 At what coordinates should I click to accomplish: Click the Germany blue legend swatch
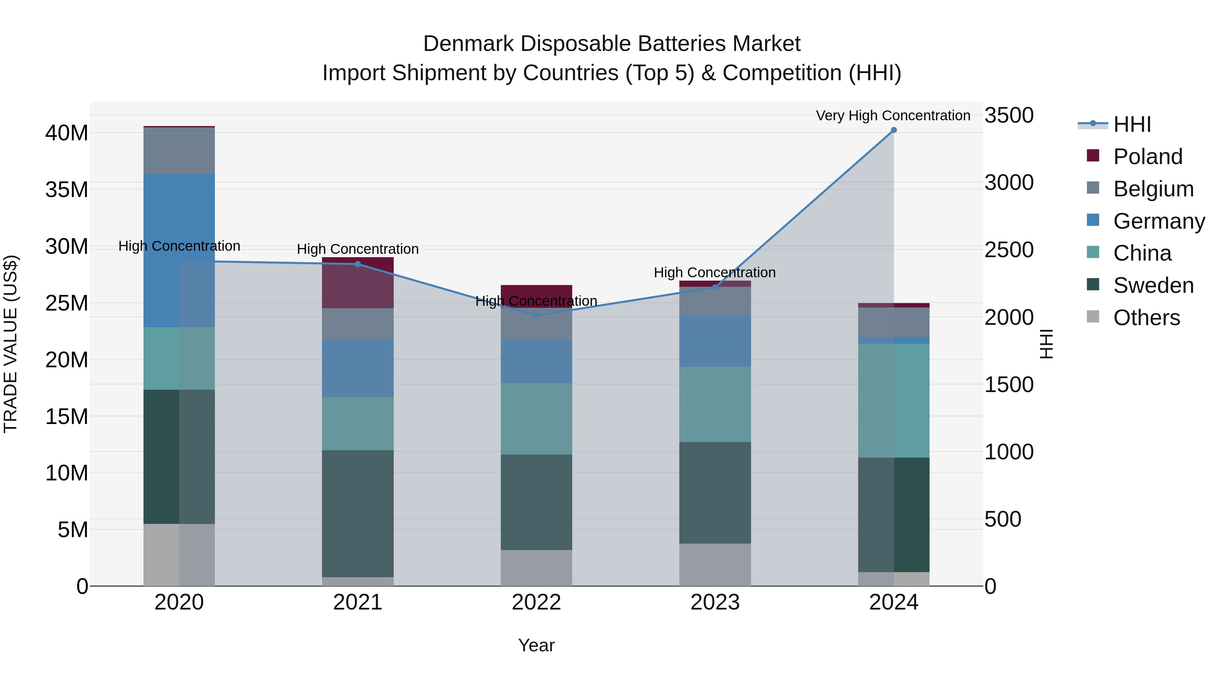coord(1093,220)
